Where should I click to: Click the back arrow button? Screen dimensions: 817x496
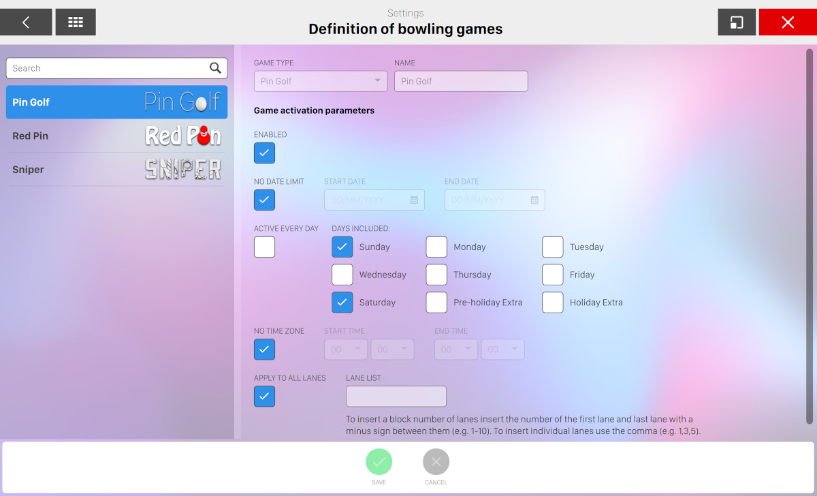[x=26, y=22]
